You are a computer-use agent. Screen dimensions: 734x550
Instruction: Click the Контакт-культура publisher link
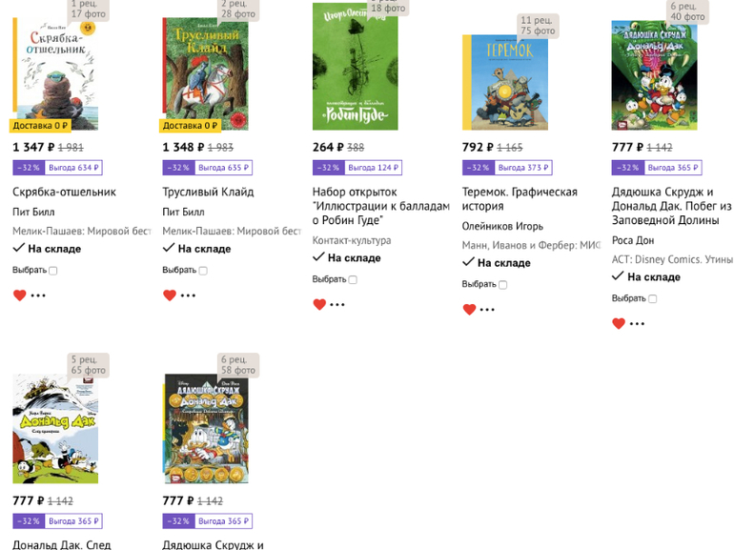click(x=351, y=240)
